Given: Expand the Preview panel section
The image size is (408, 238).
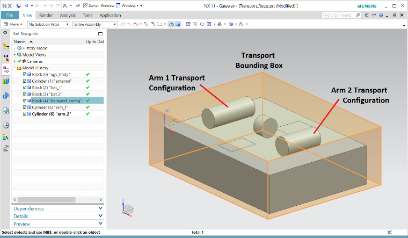Looking at the screenshot, I should (x=58, y=223).
